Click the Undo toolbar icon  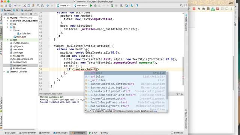click(15, 6)
